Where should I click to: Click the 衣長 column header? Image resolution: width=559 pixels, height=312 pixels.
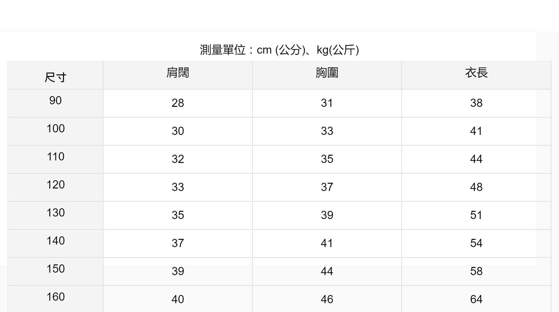point(476,73)
